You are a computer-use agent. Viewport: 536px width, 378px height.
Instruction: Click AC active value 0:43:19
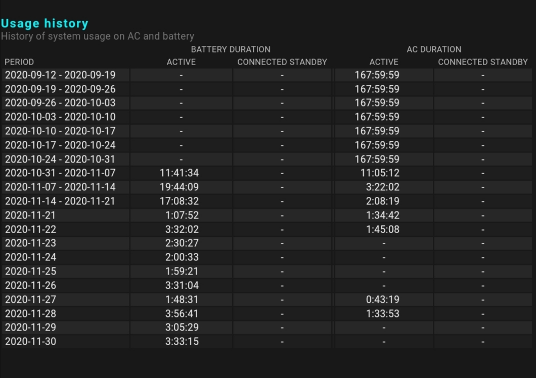pyautogui.click(x=382, y=300)
